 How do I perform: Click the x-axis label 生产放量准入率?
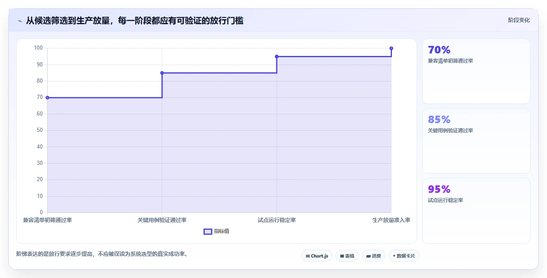[x=391, y=220]
